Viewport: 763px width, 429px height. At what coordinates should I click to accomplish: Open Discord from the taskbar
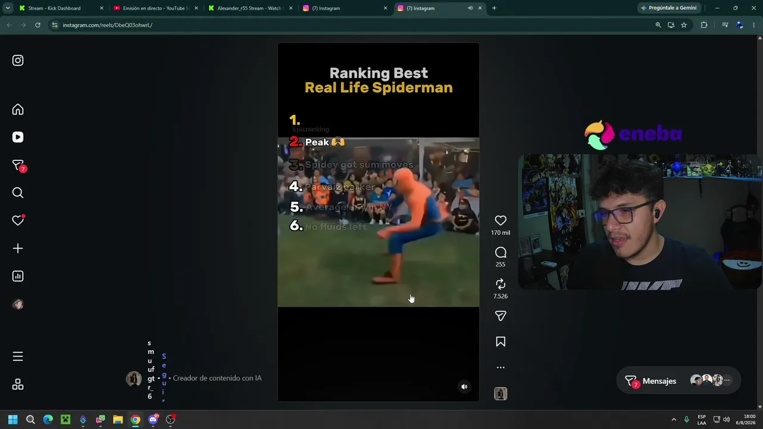pos(153,419)
